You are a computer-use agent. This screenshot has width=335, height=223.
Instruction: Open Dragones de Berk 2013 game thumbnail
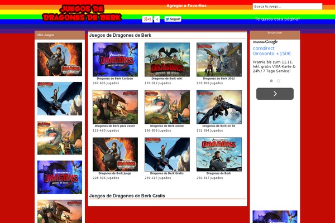[219, 60]
